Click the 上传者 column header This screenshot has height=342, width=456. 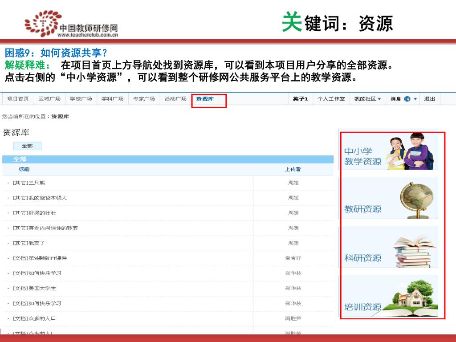[x=293, y=169]
